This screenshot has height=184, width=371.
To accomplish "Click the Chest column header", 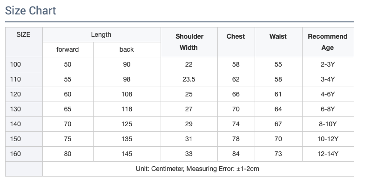I will point(236,42).
